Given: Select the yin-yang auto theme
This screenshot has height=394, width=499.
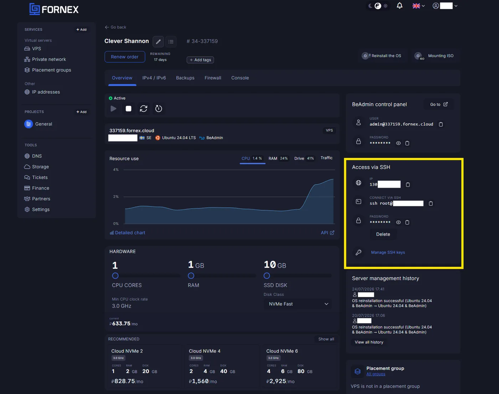Looking at the screenshot, I should coord(378,6).
